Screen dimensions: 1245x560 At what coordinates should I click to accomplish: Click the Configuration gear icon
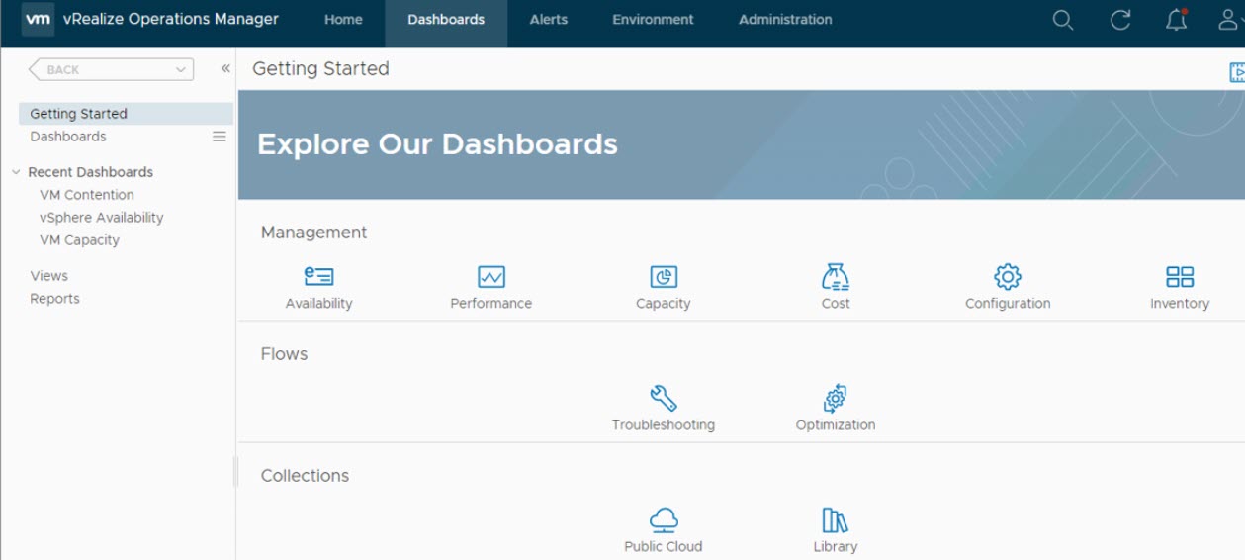(x=1007, y=277)
